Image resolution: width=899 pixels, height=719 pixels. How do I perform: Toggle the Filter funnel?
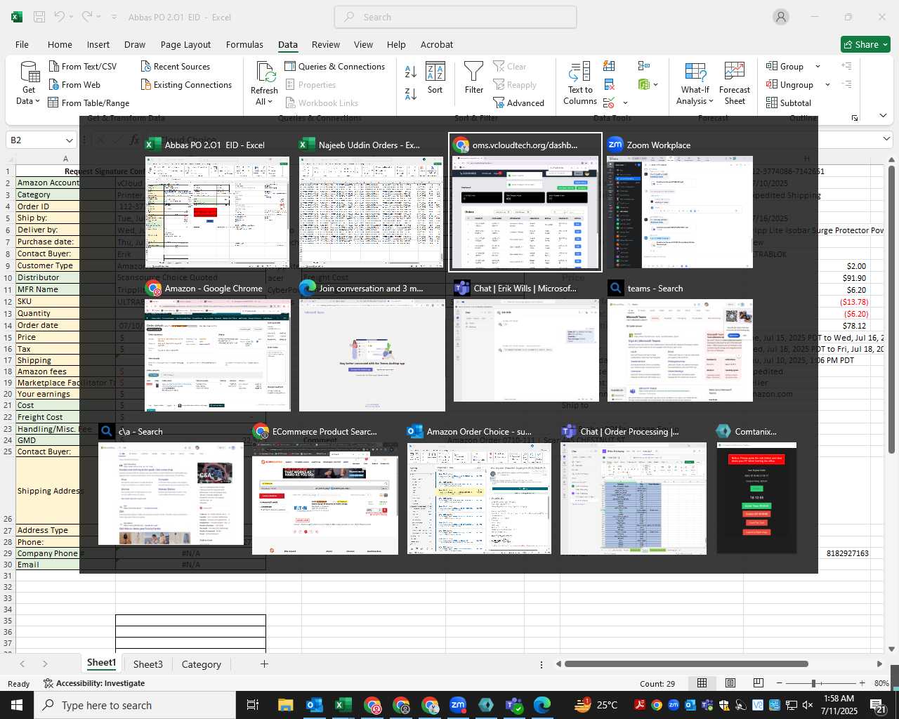[474, 78]
